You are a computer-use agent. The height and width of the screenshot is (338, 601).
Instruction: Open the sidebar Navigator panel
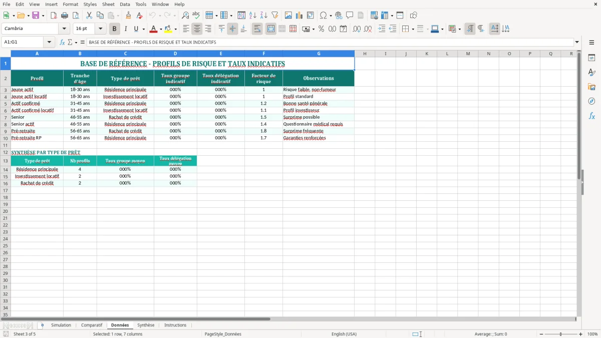(591, 101)
